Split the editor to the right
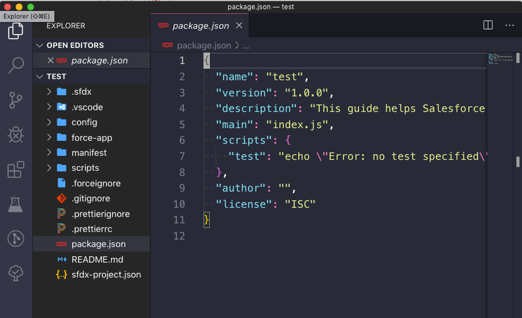The height and width of the screenshot is (318, 522). 488,25
